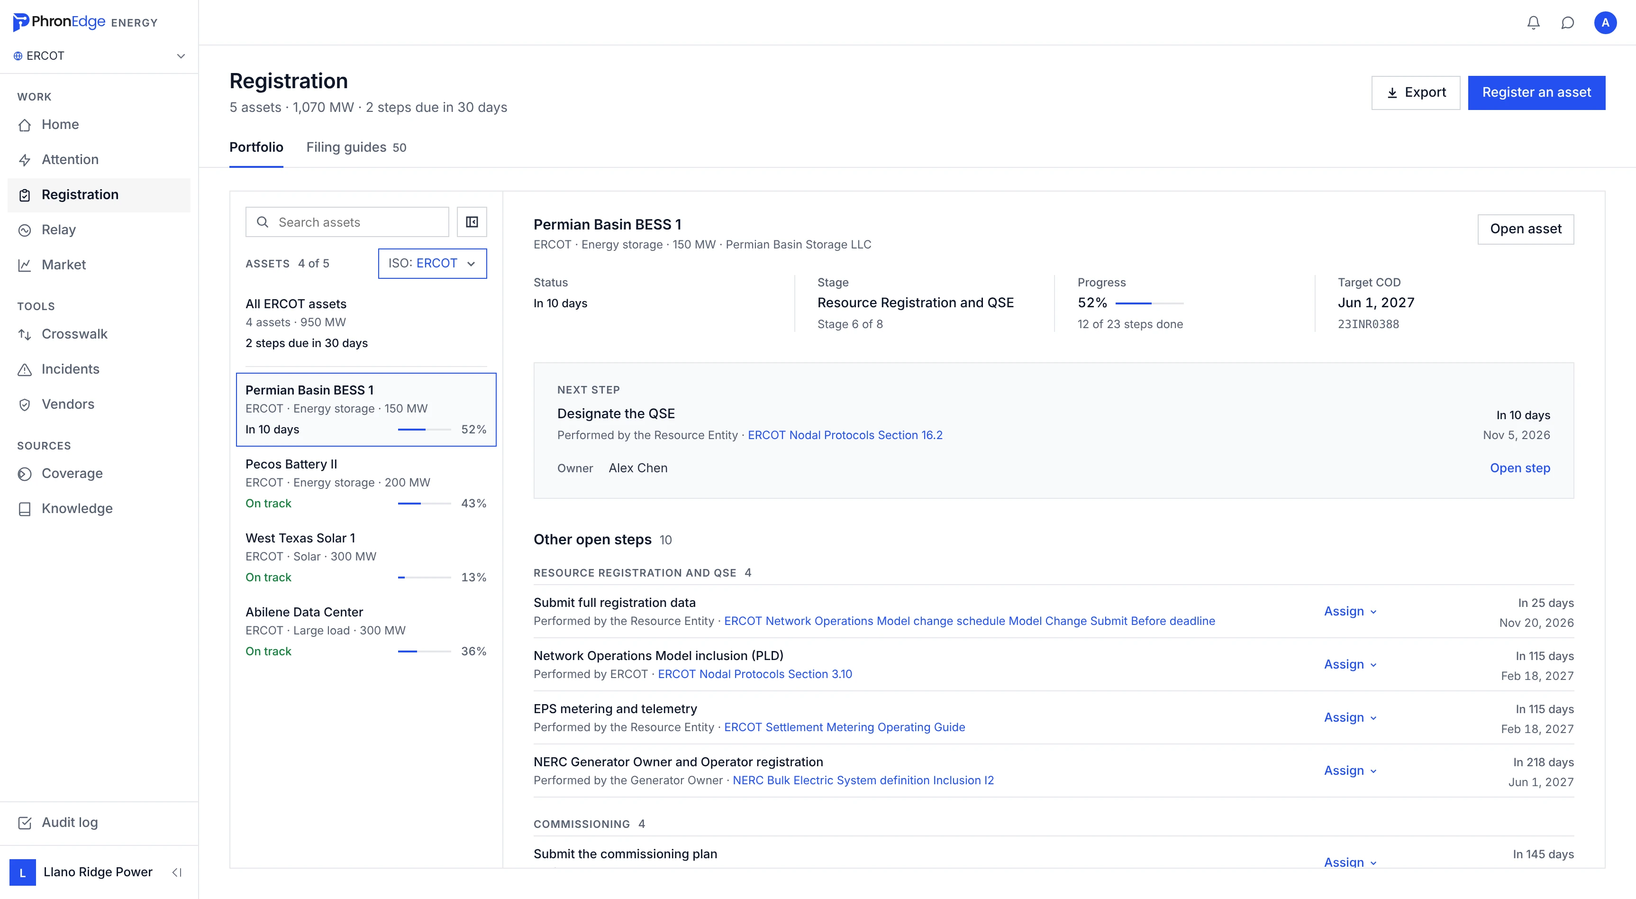The width and height of the screenshot is (1636, 899).
Task: Switch to the Filing guides tab
Action: (355, 147)
